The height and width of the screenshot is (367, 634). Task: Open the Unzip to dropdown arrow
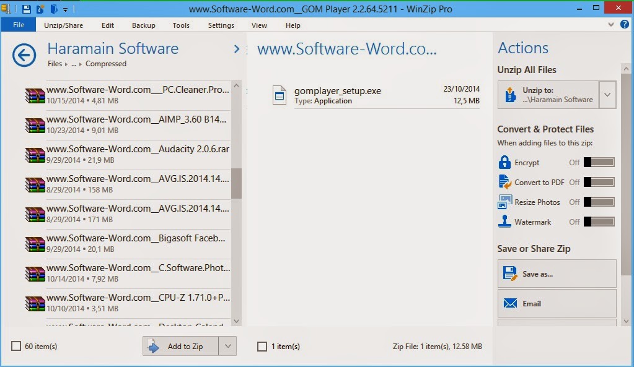[x=607, y=95]
